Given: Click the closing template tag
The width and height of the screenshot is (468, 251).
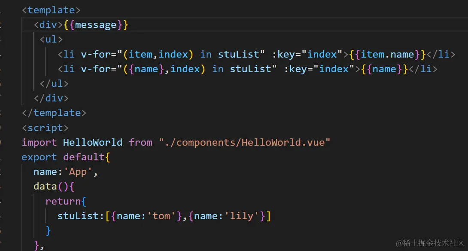Looking at the screenshot, I should pyautogui.click(x=54, y=113).
